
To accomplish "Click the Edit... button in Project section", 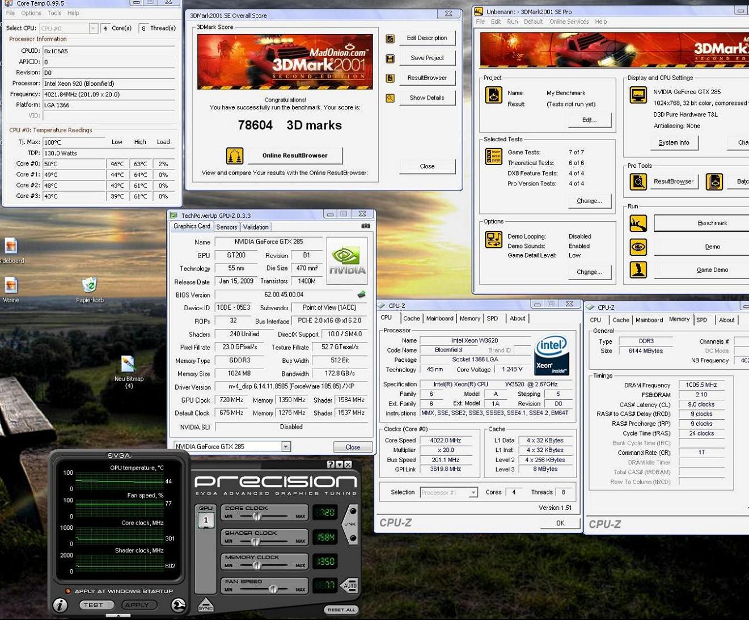I will (589, 120).
